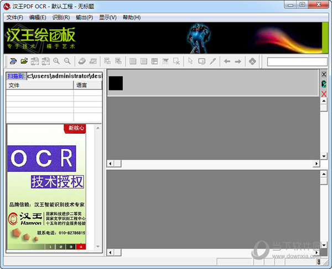The height and width of the screenshot is (269, 332).
Task: Click the region select tool icon
Action: point(201,62)
